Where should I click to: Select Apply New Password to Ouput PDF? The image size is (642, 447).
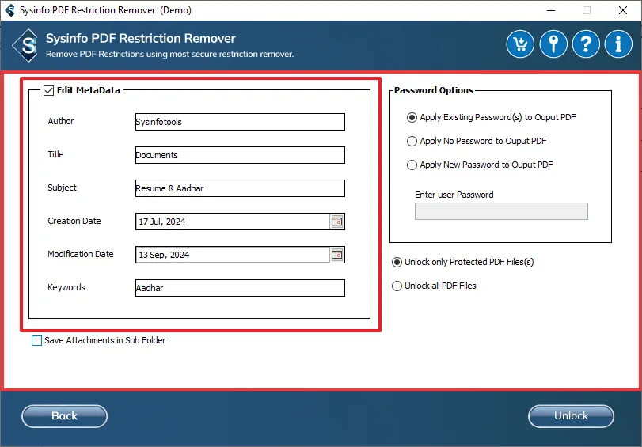coord(412,165)
